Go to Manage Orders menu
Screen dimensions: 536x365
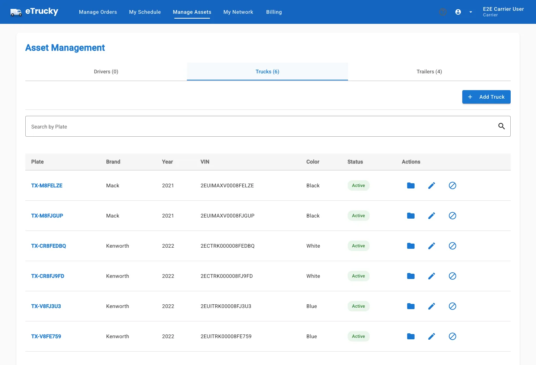98,12
